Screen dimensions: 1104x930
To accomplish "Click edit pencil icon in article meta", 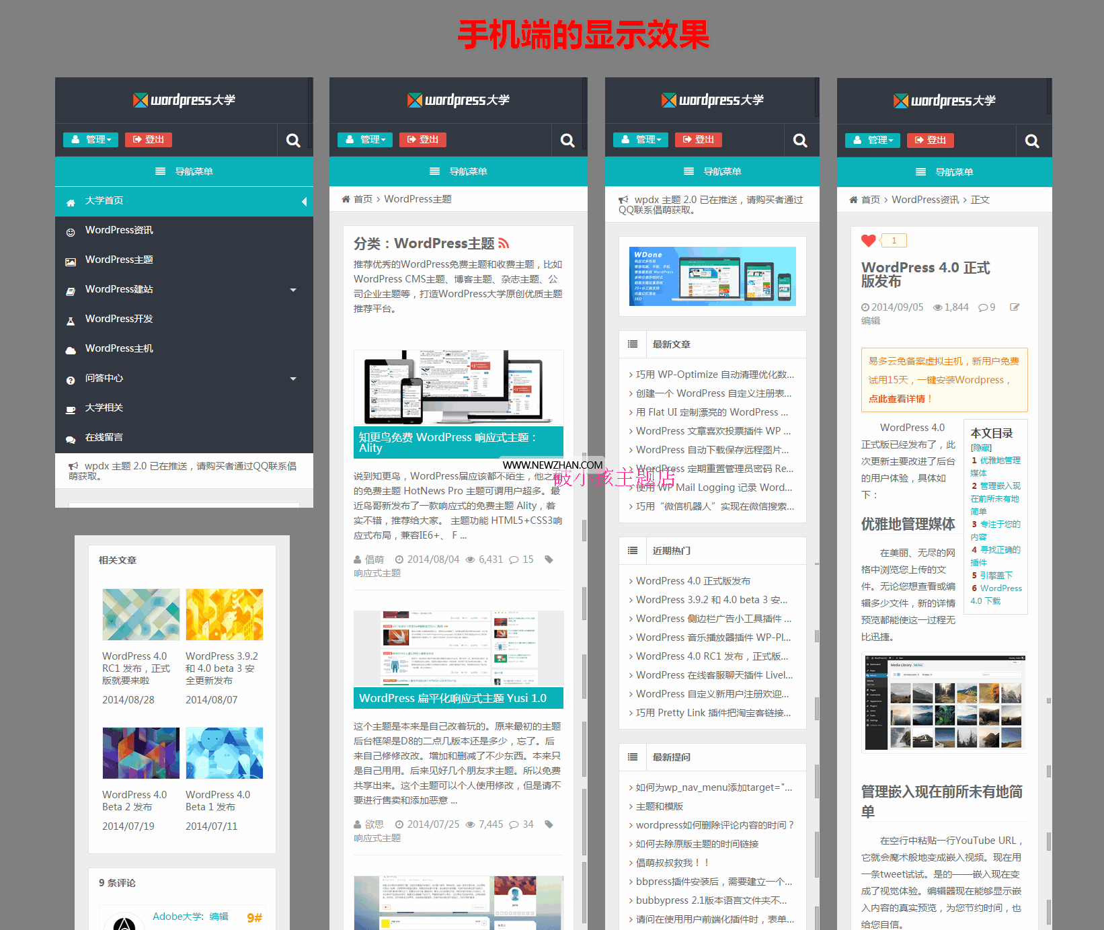I will point(1015,307).
